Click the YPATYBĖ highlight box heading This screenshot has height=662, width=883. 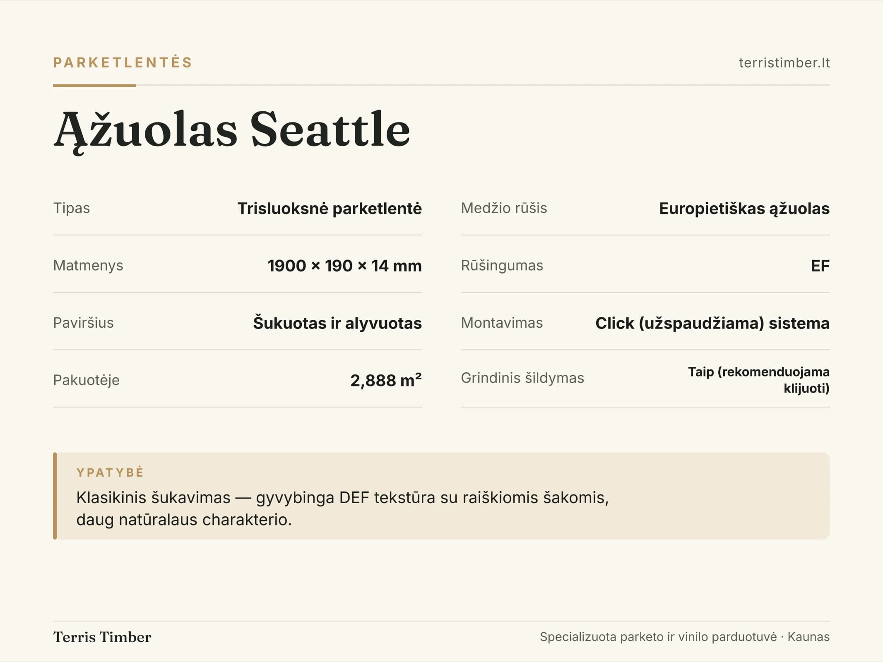pos(110,472)
